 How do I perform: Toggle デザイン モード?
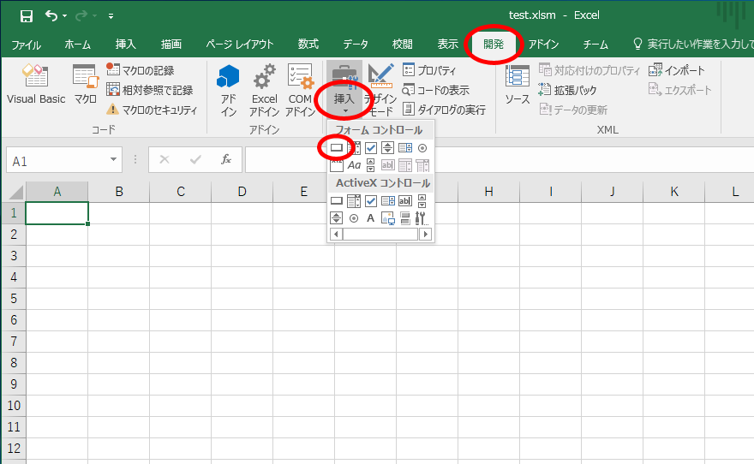[380, 90]
